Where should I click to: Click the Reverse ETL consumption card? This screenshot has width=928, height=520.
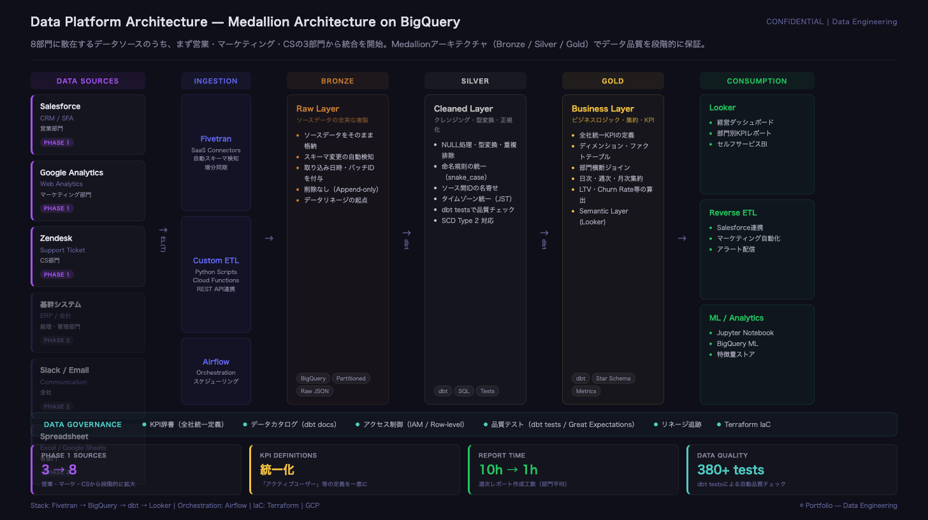point(757,249)
